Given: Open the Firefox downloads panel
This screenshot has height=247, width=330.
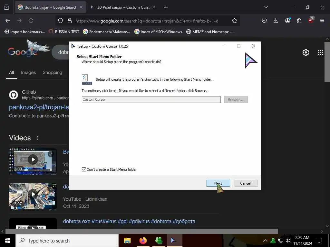Looking at the screenshot, I should (x=276, y=21).
